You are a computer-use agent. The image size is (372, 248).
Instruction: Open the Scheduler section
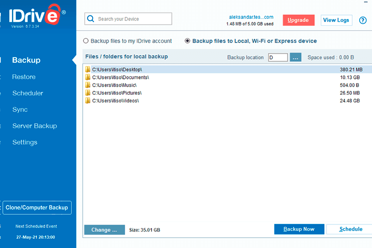[28, 93]
